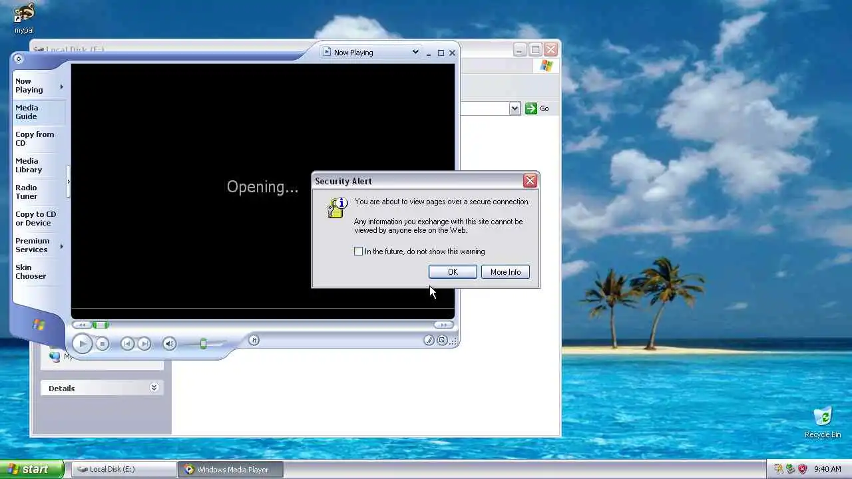Click the Next track button
The width and height of the screenshot is (852, 479).
(144, 343)
